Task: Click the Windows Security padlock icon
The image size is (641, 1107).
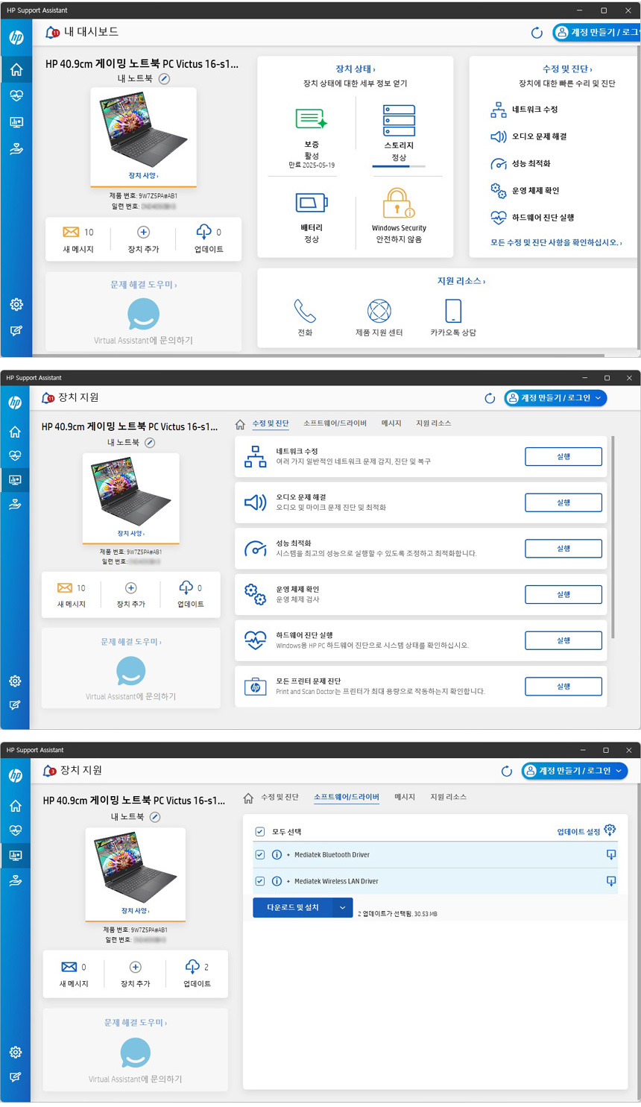Action: point(398,203)
